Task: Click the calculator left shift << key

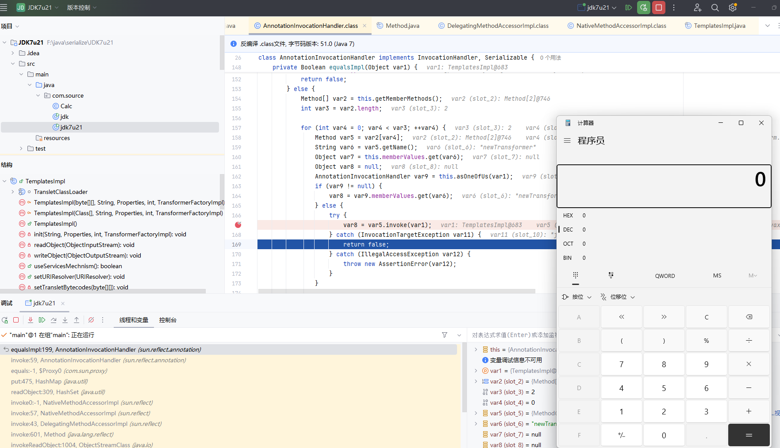Action: 622,317
